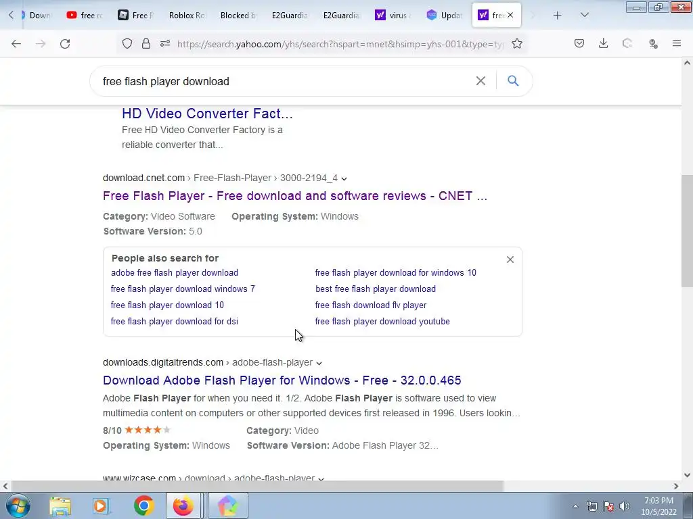Screen dimensions: 693x519
Task: Open the extension icon next to the menu button
Action: point(653,43)
